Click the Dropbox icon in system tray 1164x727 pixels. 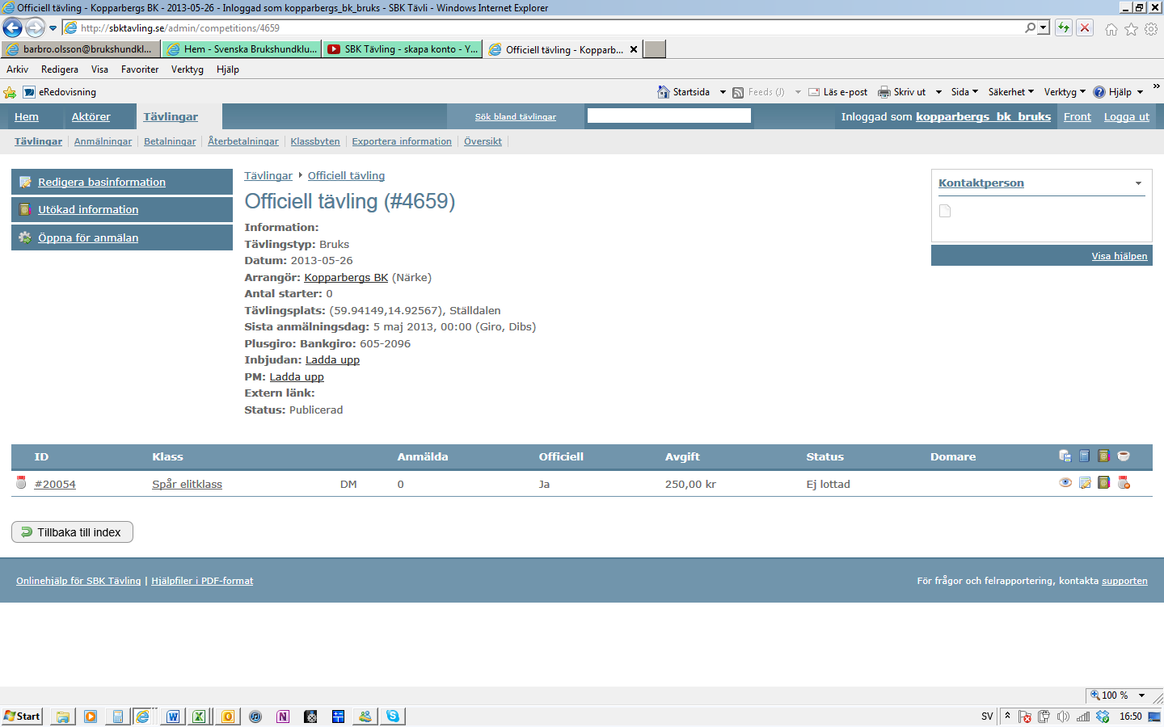tap(1103, 716)
